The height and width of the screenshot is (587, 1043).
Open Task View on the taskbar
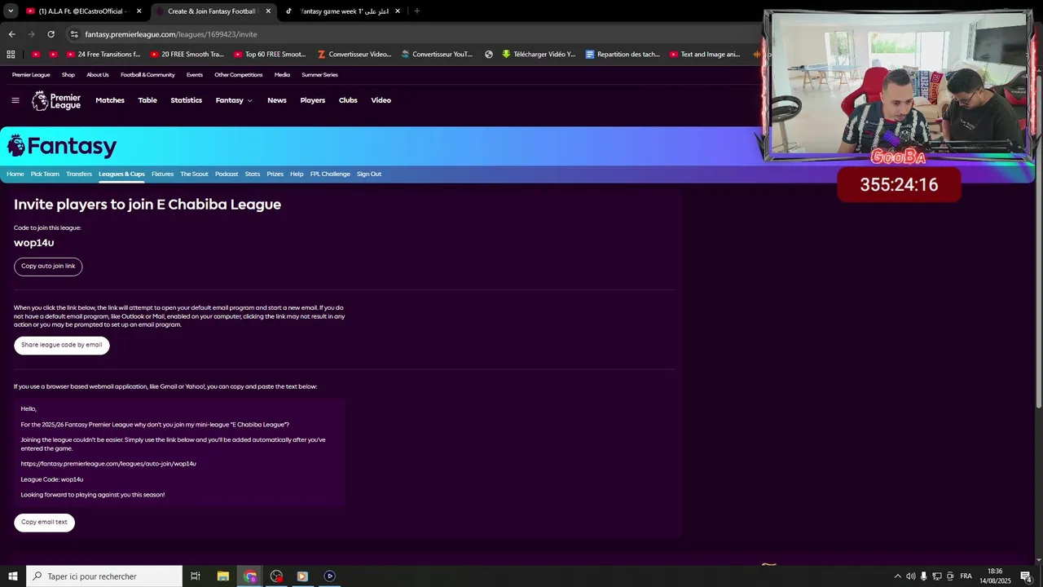coord(196,576)
